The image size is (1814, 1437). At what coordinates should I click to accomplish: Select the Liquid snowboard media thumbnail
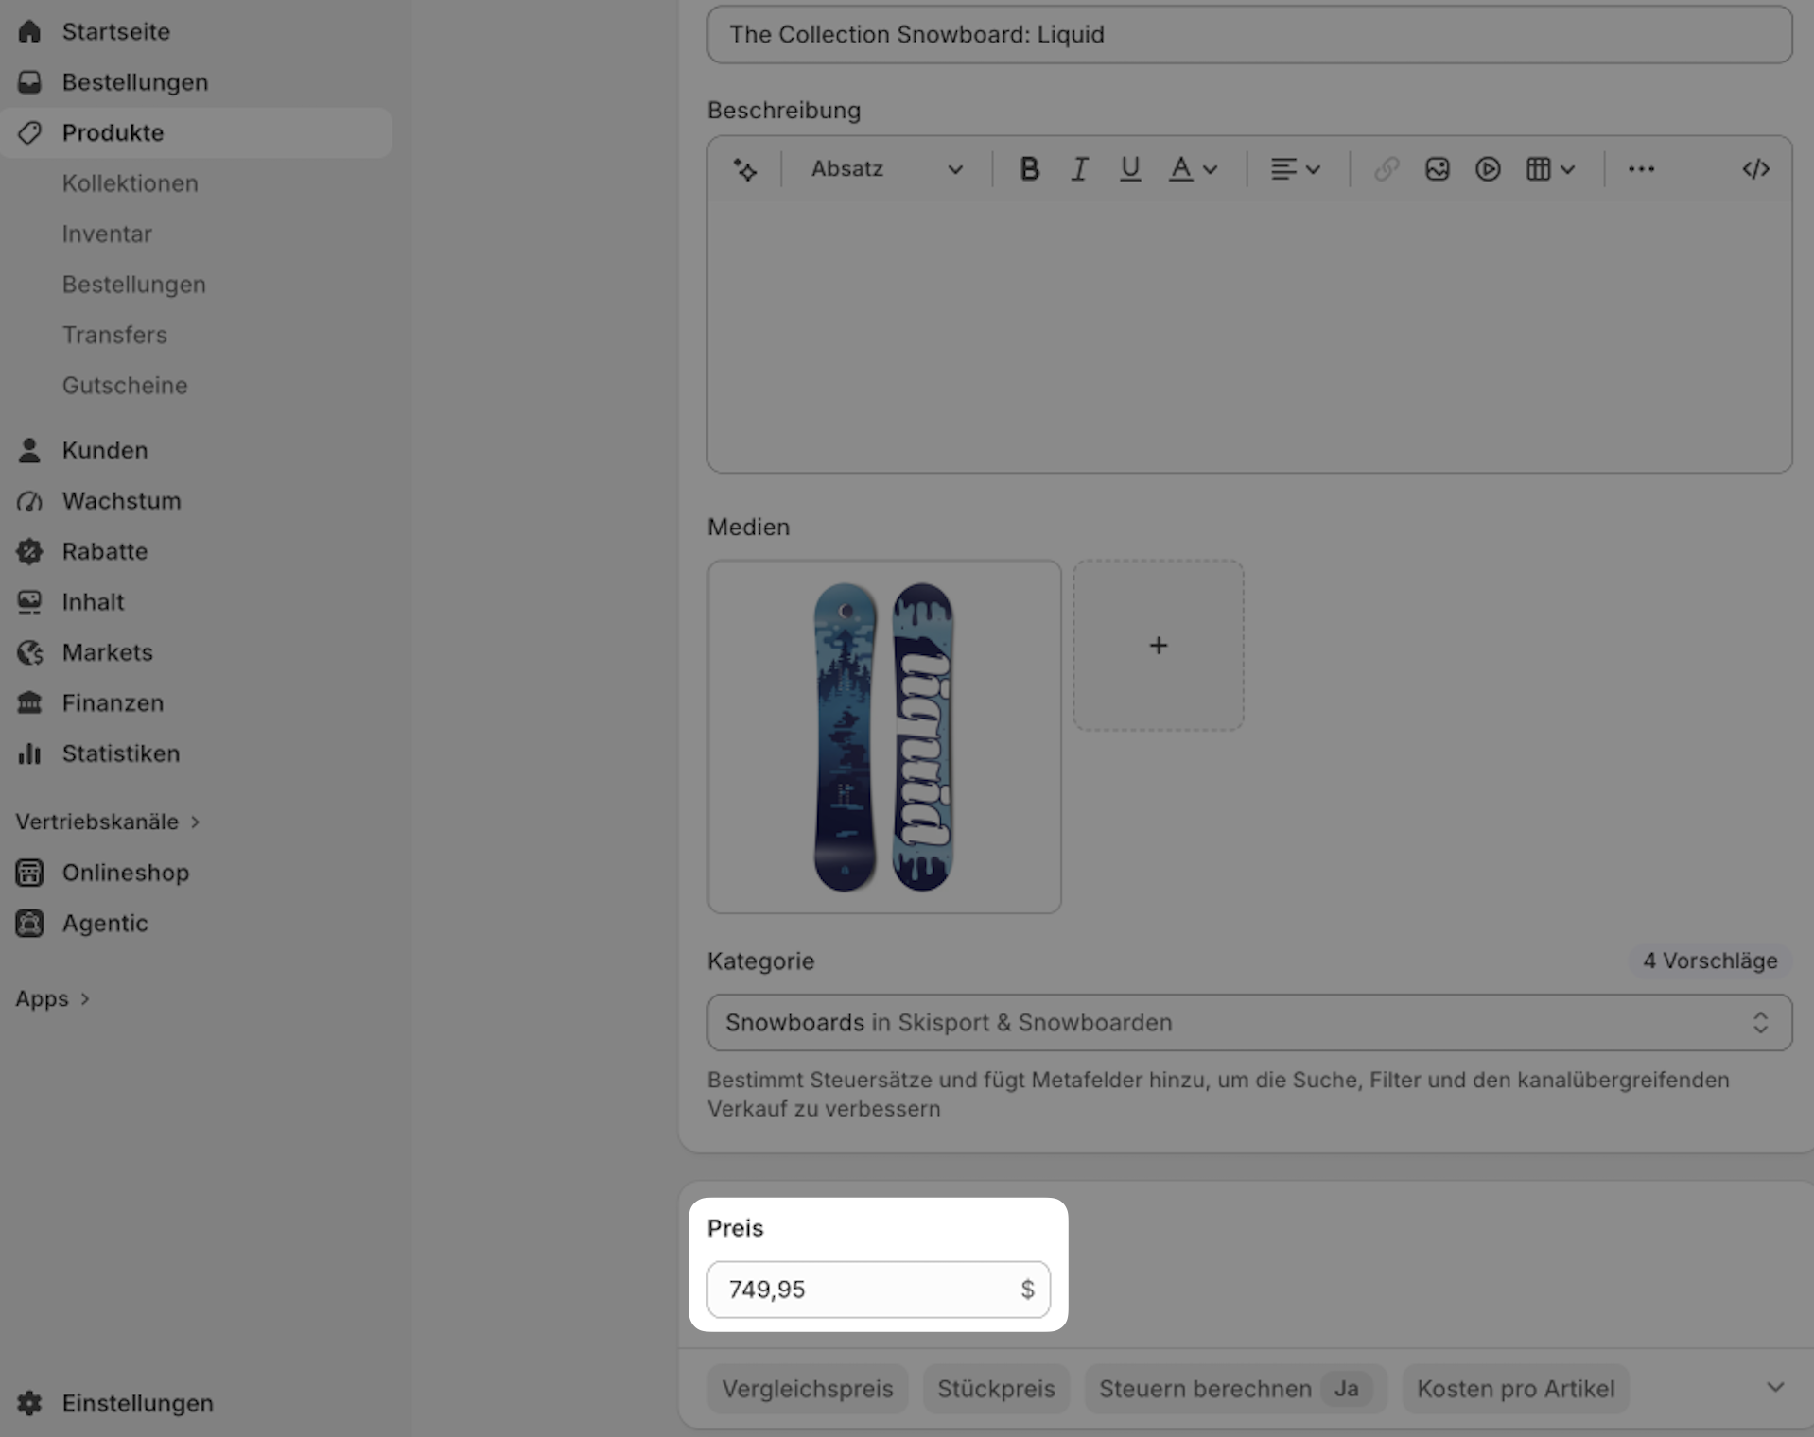[884, 736]
